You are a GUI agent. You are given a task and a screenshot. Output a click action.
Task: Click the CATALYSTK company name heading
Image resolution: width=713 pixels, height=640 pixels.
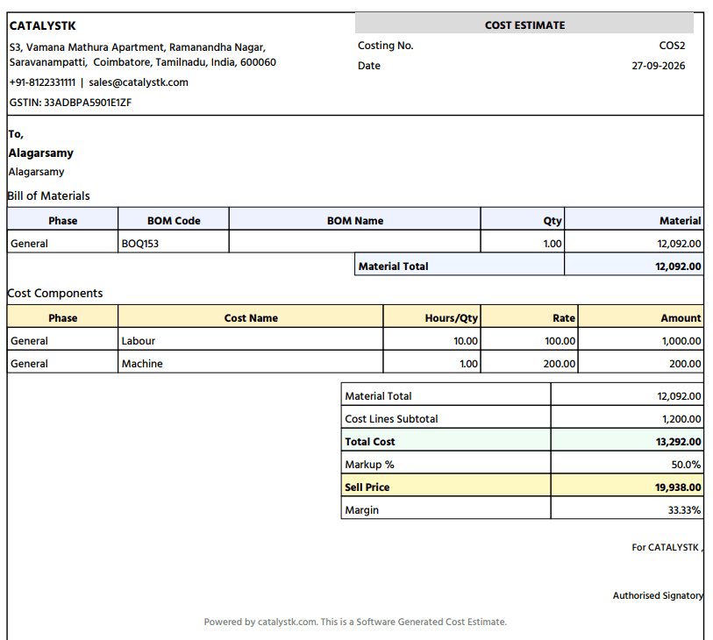(x=43, y=26)
